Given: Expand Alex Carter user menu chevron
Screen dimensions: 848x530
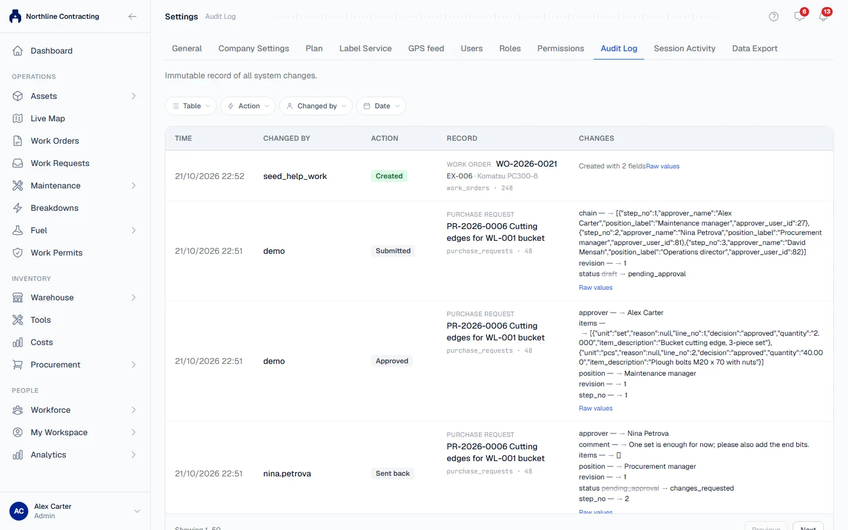Looking at the screenshot, I should tap(137, 511).
